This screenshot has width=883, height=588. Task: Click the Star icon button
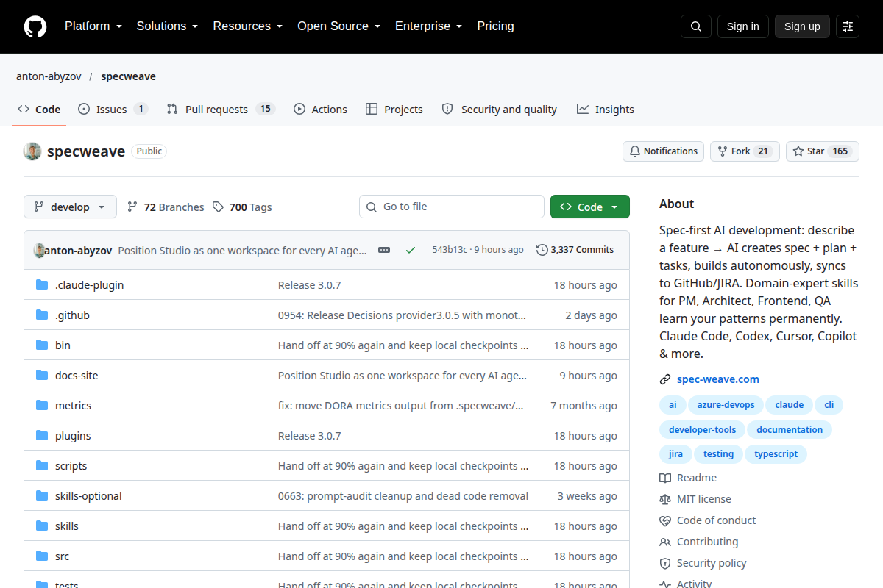822,151
